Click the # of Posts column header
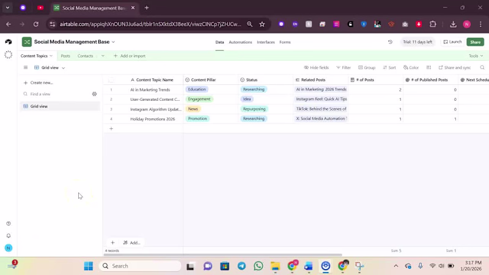This screenshot has height=275, width=489. point(375,80)
